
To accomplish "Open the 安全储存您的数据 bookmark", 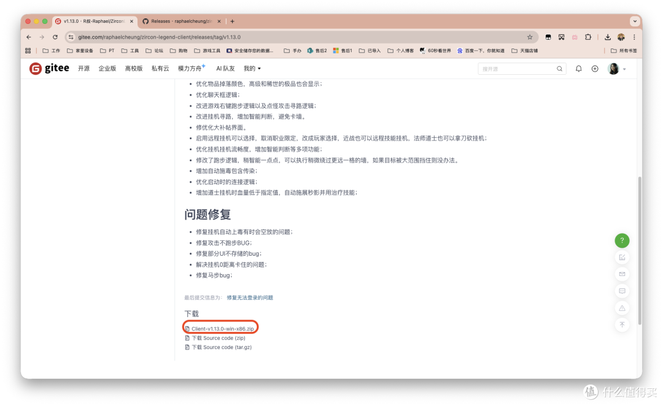I will pyautogui.click(x=250, y=51).
